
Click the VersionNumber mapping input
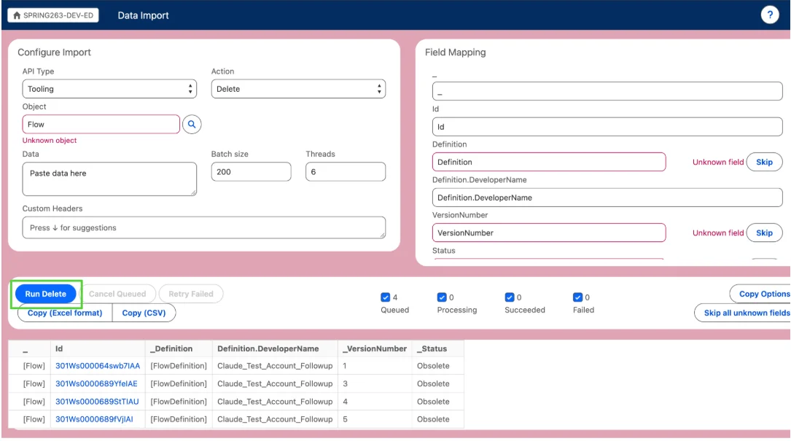549,233
